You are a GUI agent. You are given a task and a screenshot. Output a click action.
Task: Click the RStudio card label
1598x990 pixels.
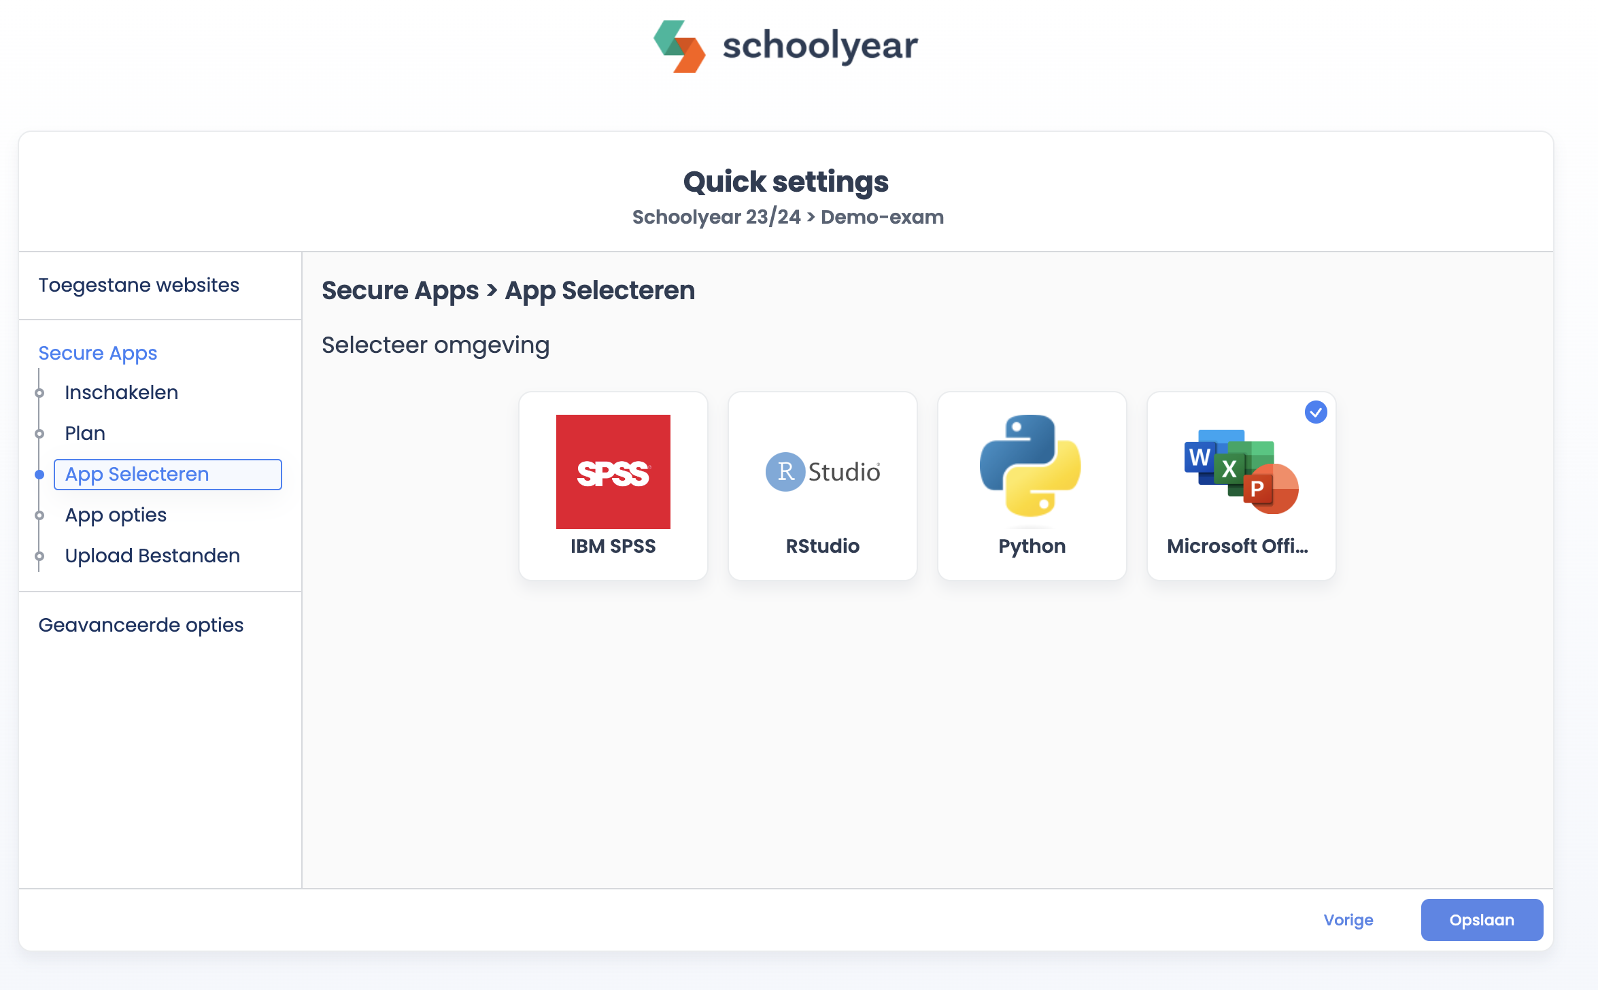click(822, 546)
